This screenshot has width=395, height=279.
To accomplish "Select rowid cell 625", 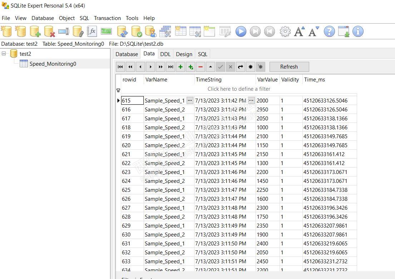I will (x=132, y=190).
